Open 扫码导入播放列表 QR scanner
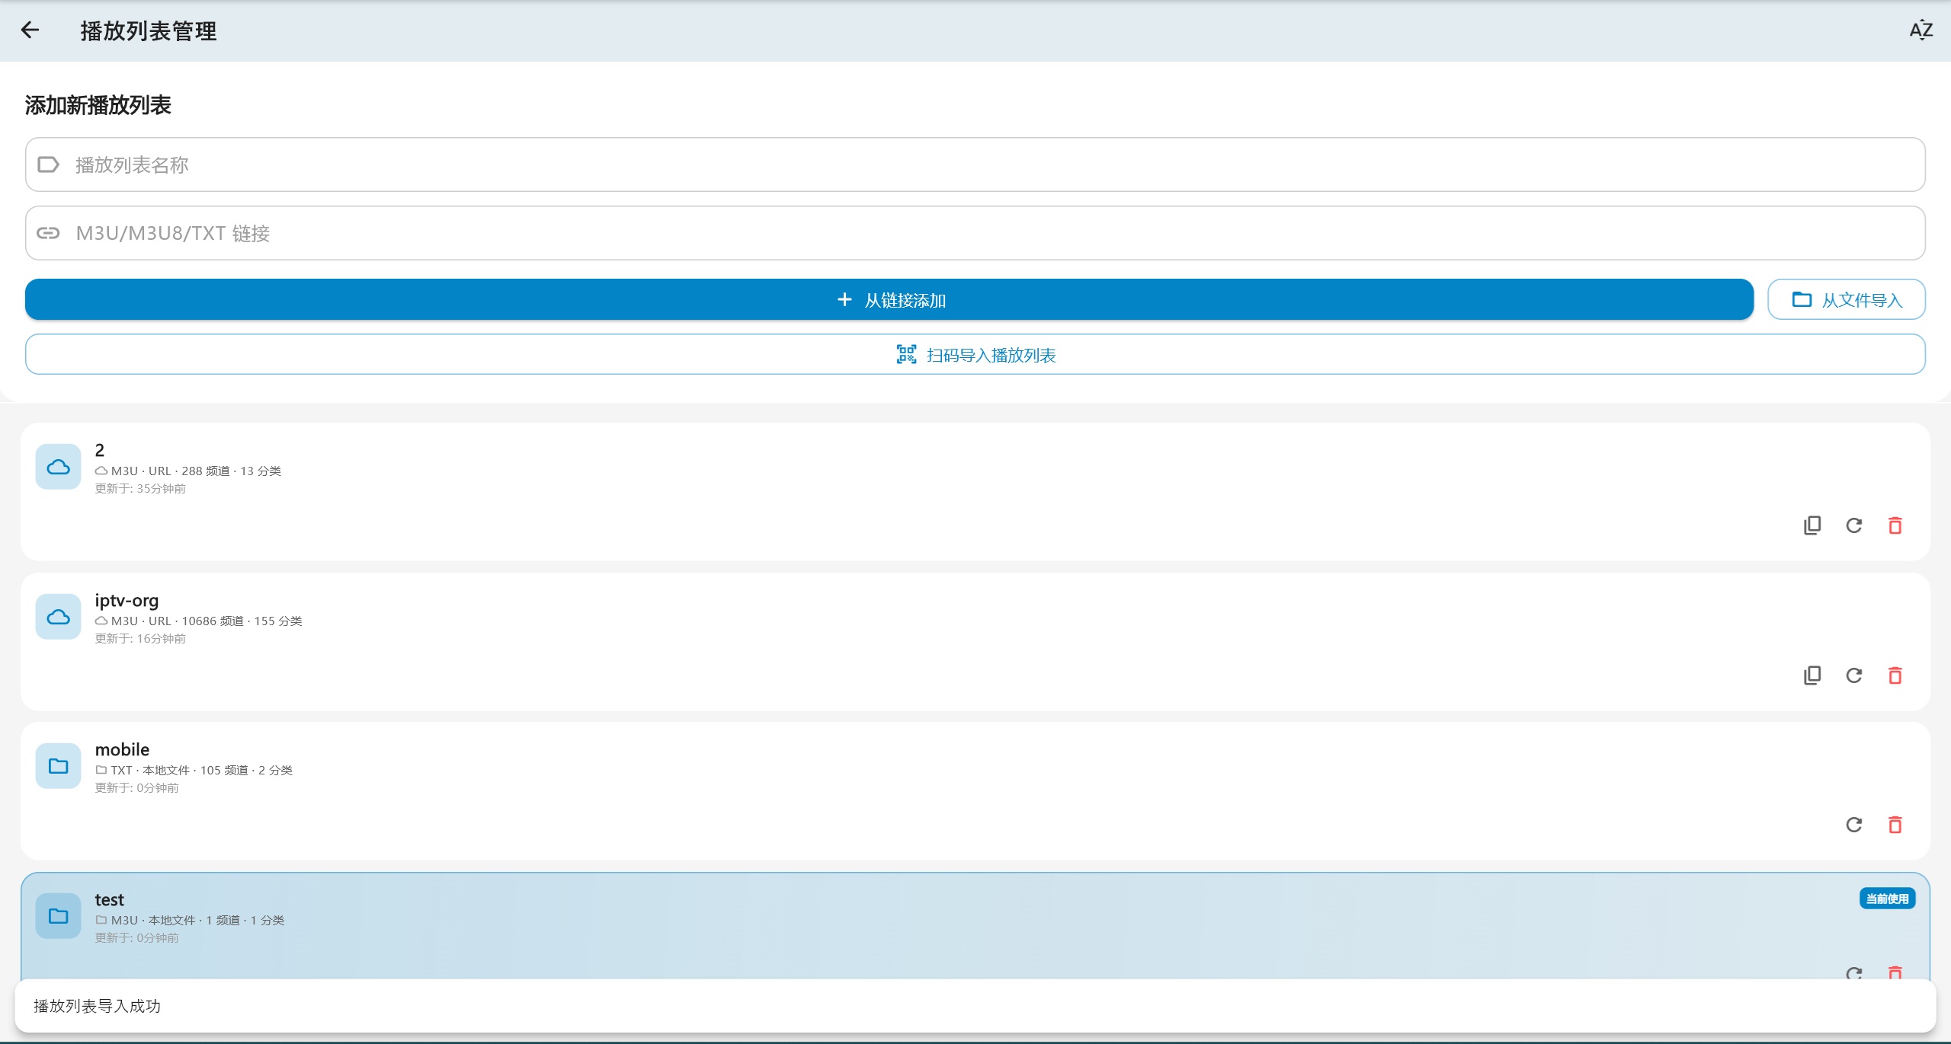The height and width of the screenshot is (1044, 1951). [x=975, y=354]
